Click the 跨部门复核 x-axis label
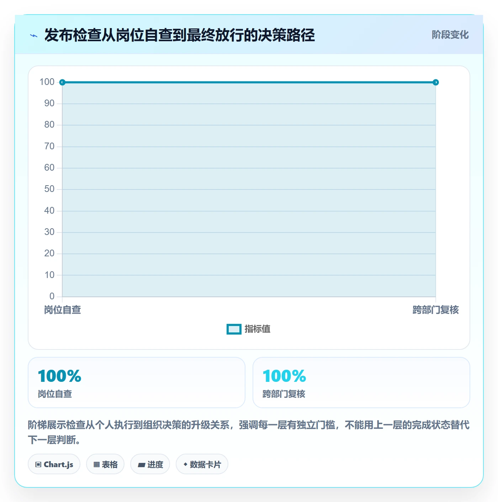Viewport: 498px width, 502px height. 436,310
